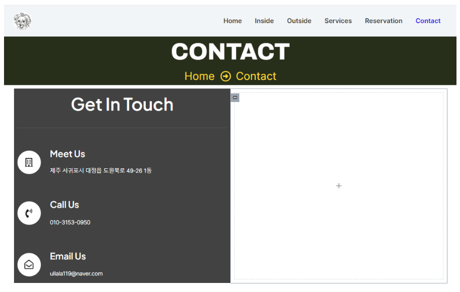460x292 pixels.
Task: Select the Get In Touch heading
Action: [122, 105]
